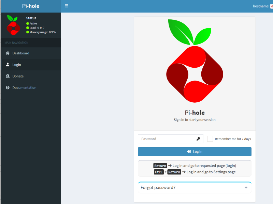Click the Donate icon in sidebar
The width and height of the screenshot is (273, 204).
[8, 76]
